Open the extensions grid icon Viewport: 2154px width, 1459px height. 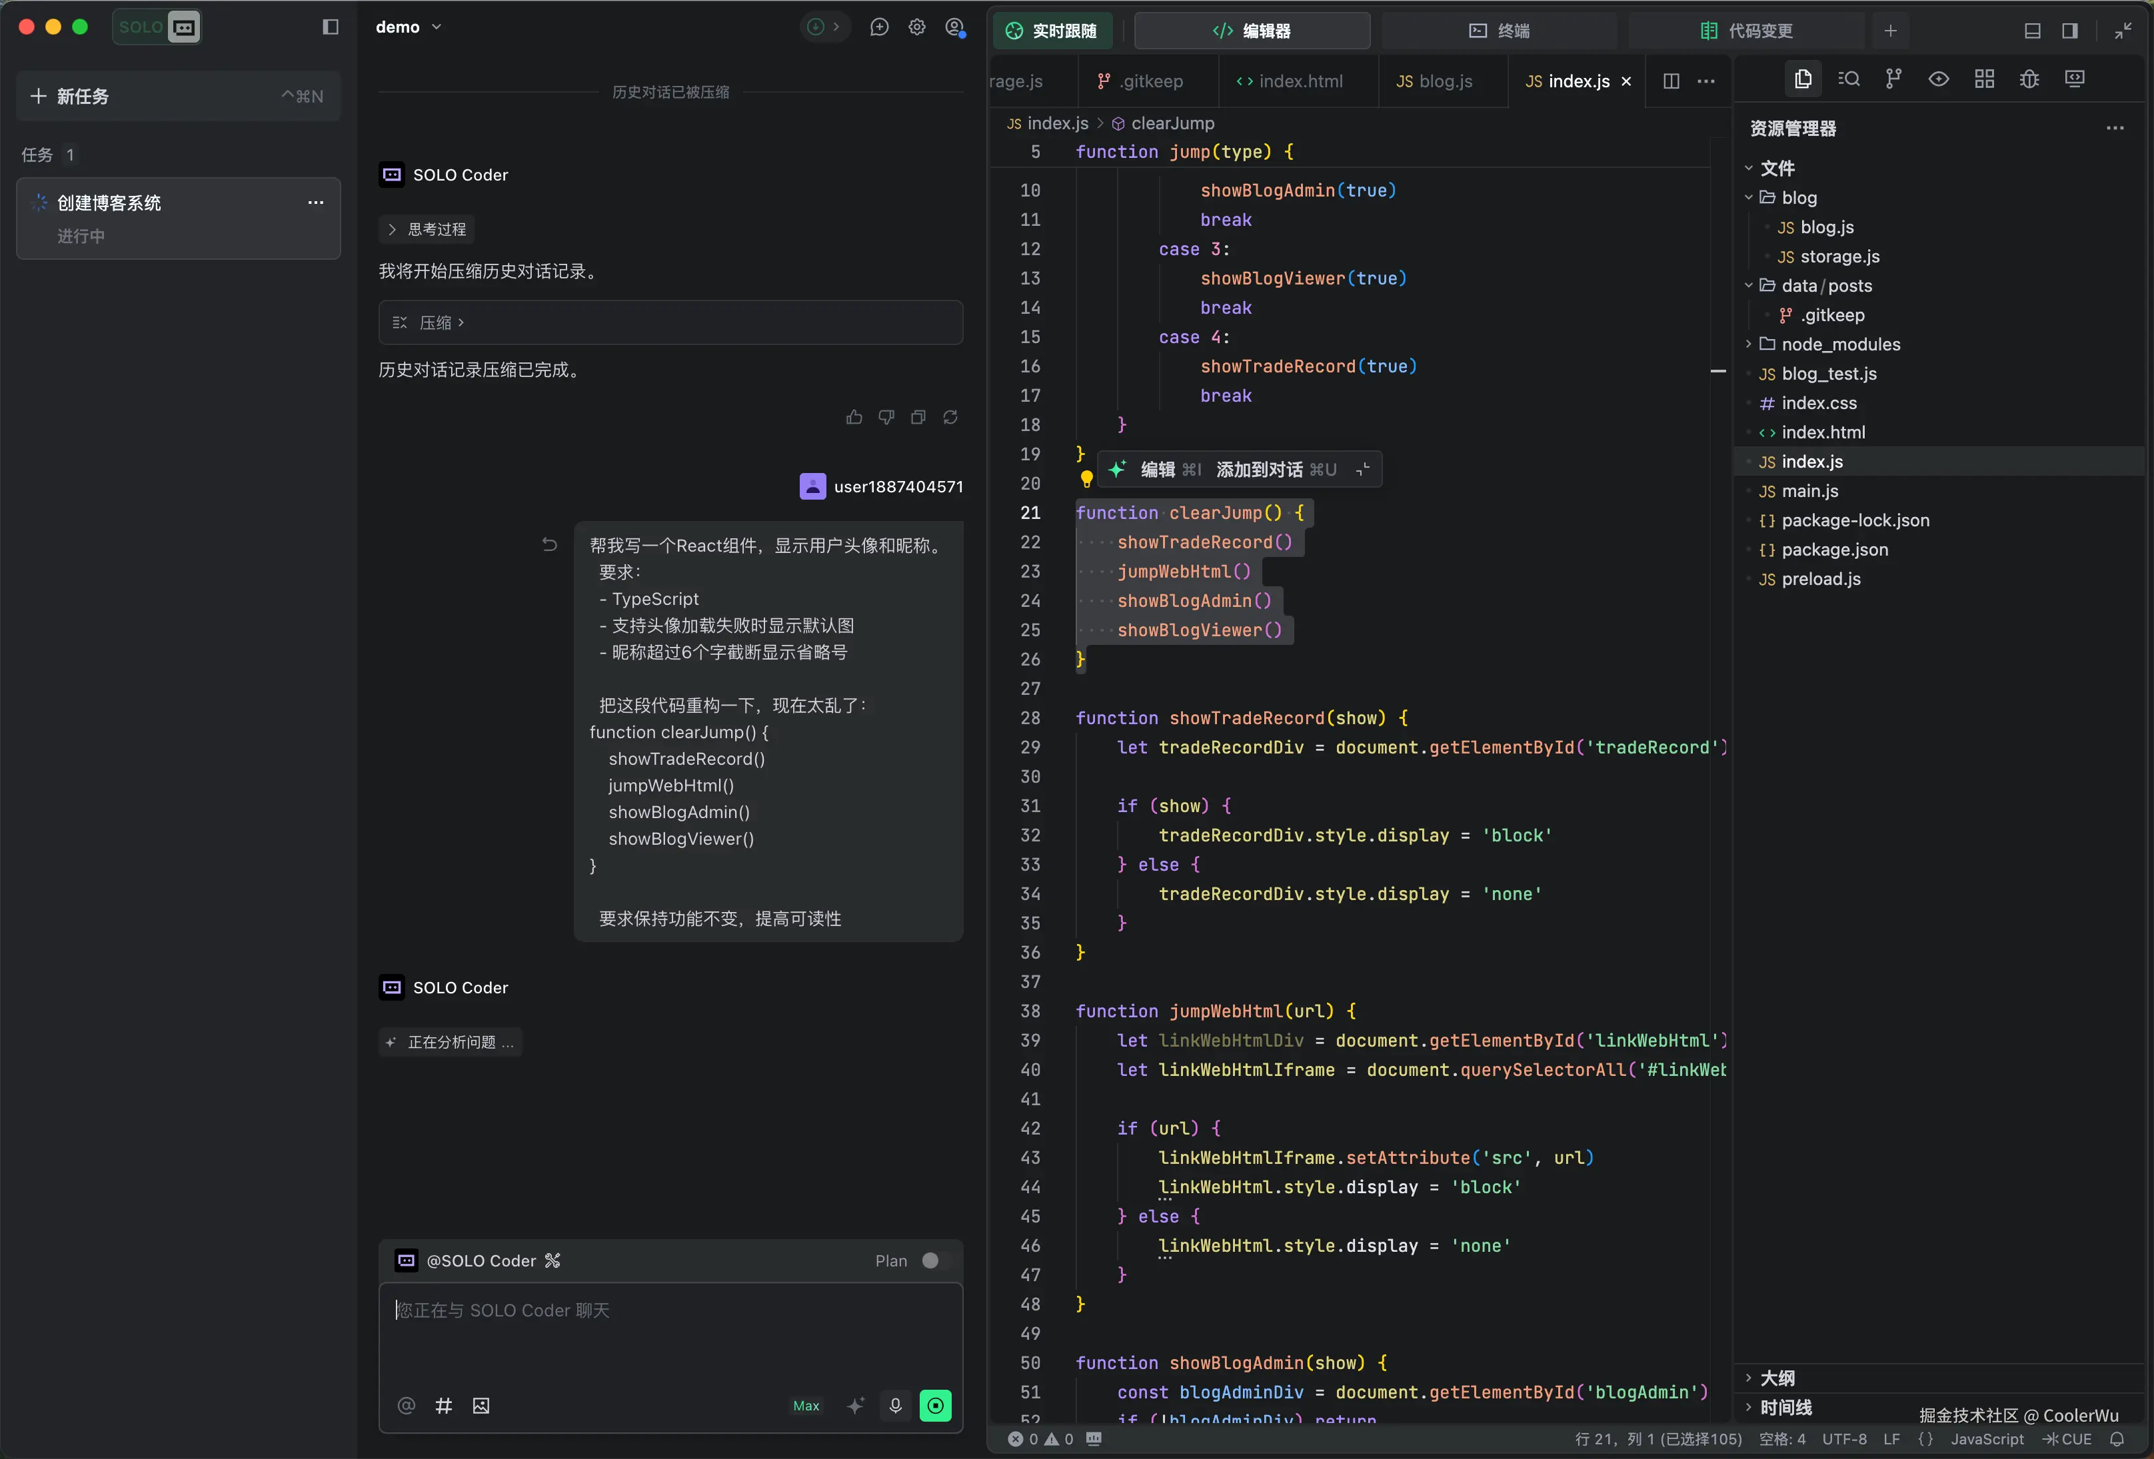1985,79
